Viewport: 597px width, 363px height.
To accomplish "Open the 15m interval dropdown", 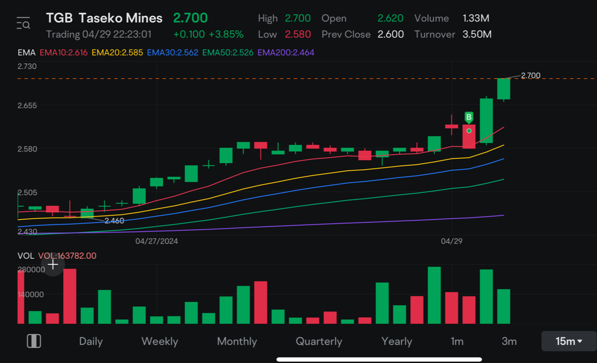I will point(569,341).
